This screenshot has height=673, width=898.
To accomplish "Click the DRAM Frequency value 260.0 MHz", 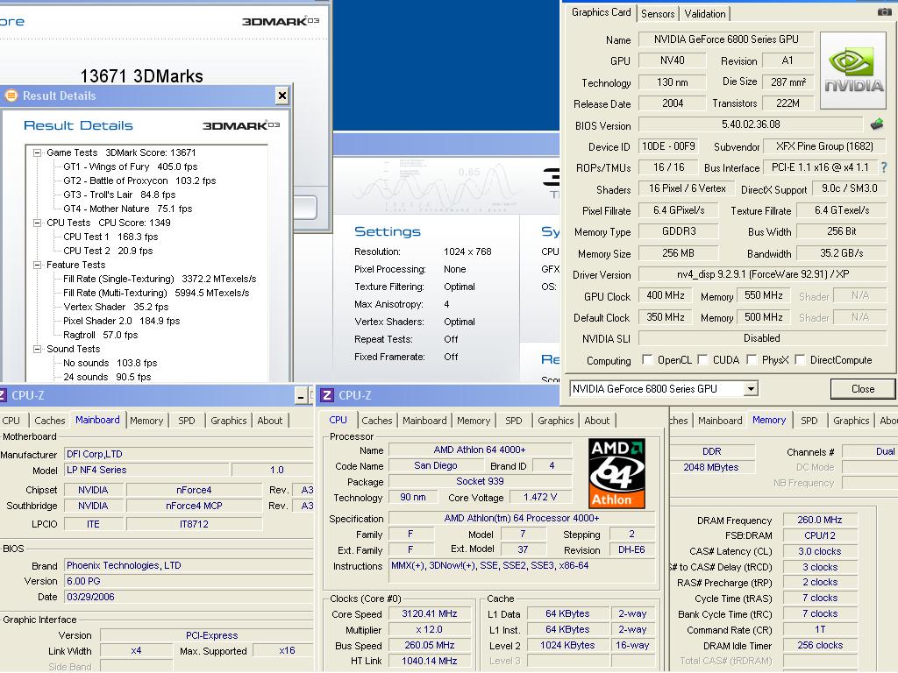I will (x=820, y=521).
